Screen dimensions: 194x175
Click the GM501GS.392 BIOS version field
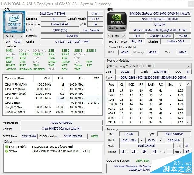73,136
